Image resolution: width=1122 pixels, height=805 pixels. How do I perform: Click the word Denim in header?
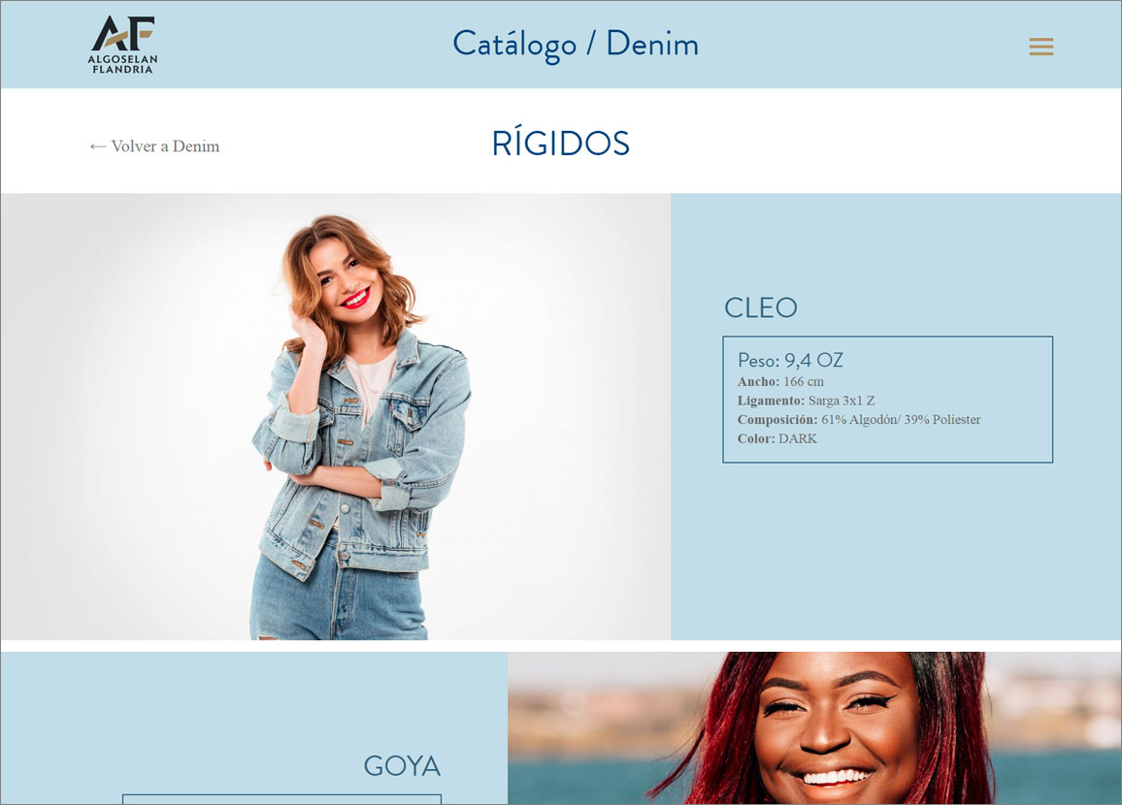click(x=652, y=44)
